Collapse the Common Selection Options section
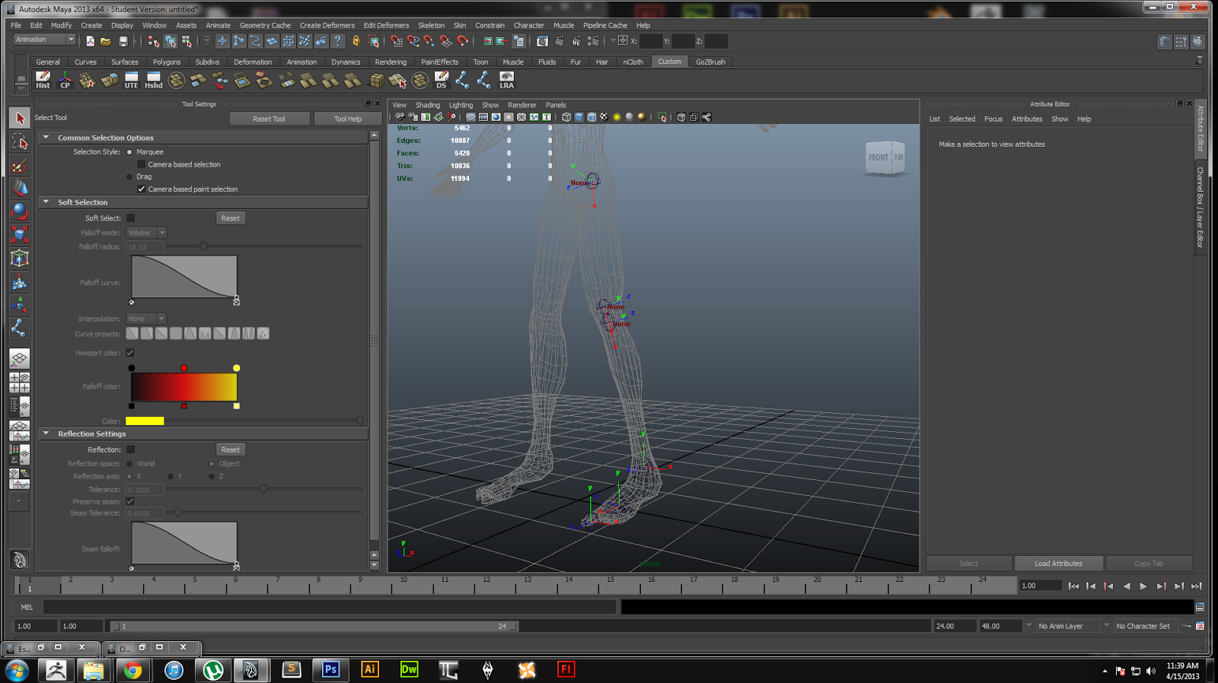This screenshot has width=1218, height=683. coord(46,138)
